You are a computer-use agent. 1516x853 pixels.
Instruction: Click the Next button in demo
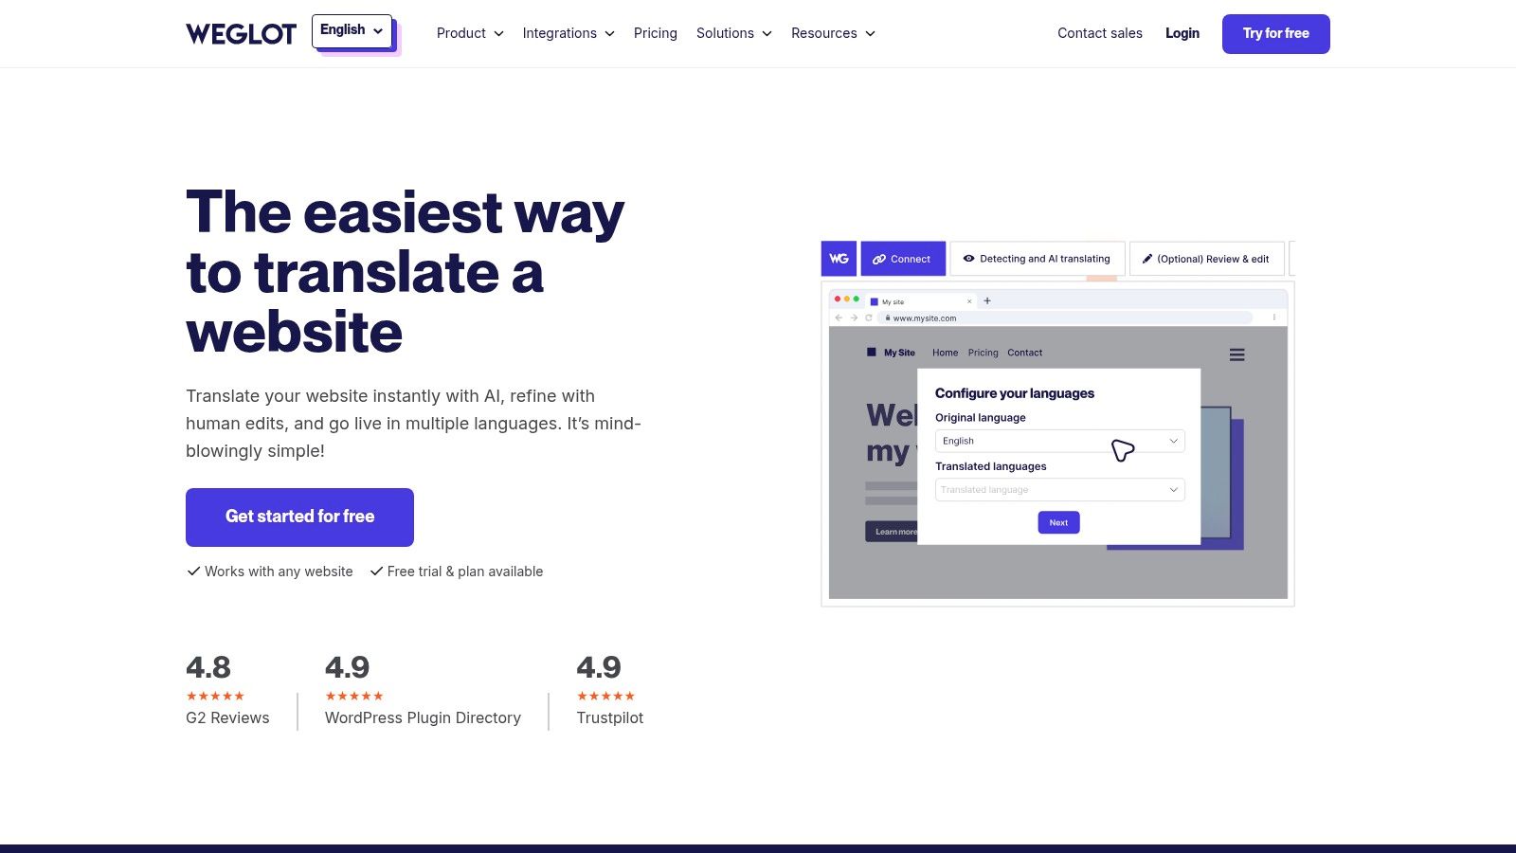point(1058,522)
